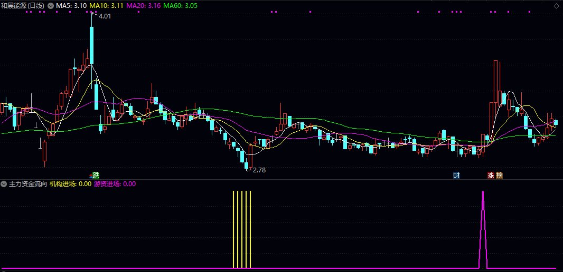Open the dropdown arrow beside 和展能源(日线)
563x272 pixels.
tap(50, 6)
